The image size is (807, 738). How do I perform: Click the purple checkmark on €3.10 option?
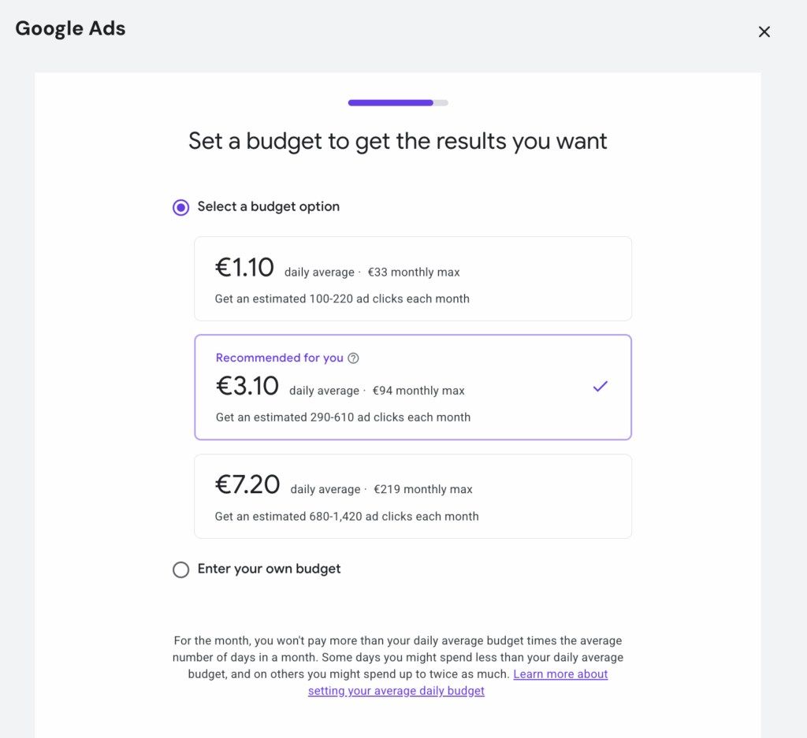point(601,387)
